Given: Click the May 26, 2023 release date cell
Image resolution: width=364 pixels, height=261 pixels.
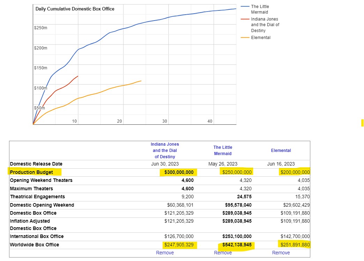Looking at the screenshot, I should click(x=223, y=164).
